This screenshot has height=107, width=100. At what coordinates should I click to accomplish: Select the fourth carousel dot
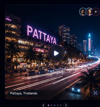click(x=58, y=105)
